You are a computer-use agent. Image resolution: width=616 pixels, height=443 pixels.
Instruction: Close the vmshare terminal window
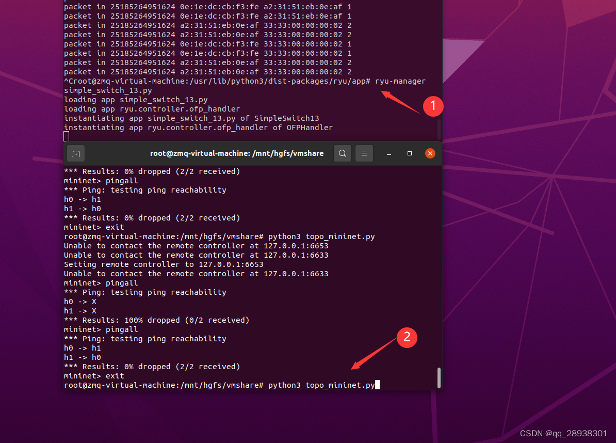(x=430, y=153)
